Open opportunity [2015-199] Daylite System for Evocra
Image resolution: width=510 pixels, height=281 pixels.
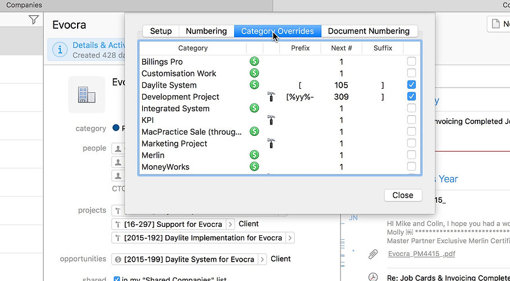click(x=189, y=259)
